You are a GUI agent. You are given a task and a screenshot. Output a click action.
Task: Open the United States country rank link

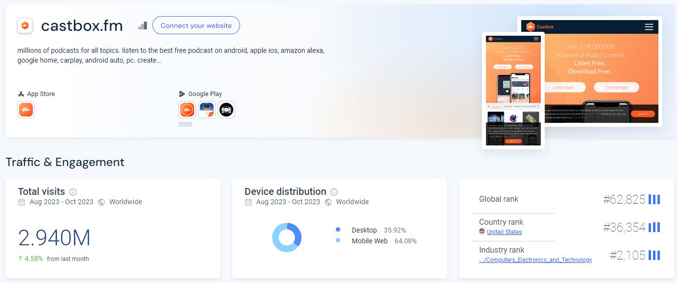504,232
